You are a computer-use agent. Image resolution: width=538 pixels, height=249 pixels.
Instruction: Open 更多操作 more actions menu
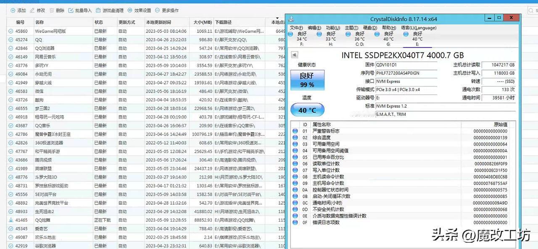click(x=166, y=10)
